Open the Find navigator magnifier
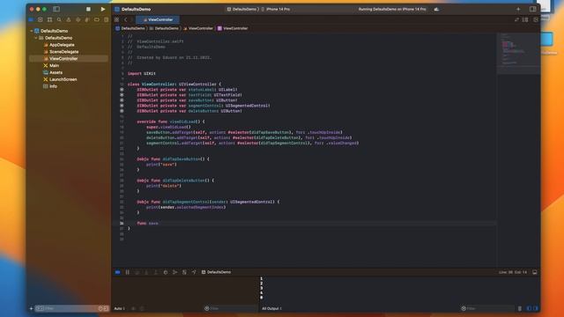This screenshot has height=317, width=564. (59, 19)
